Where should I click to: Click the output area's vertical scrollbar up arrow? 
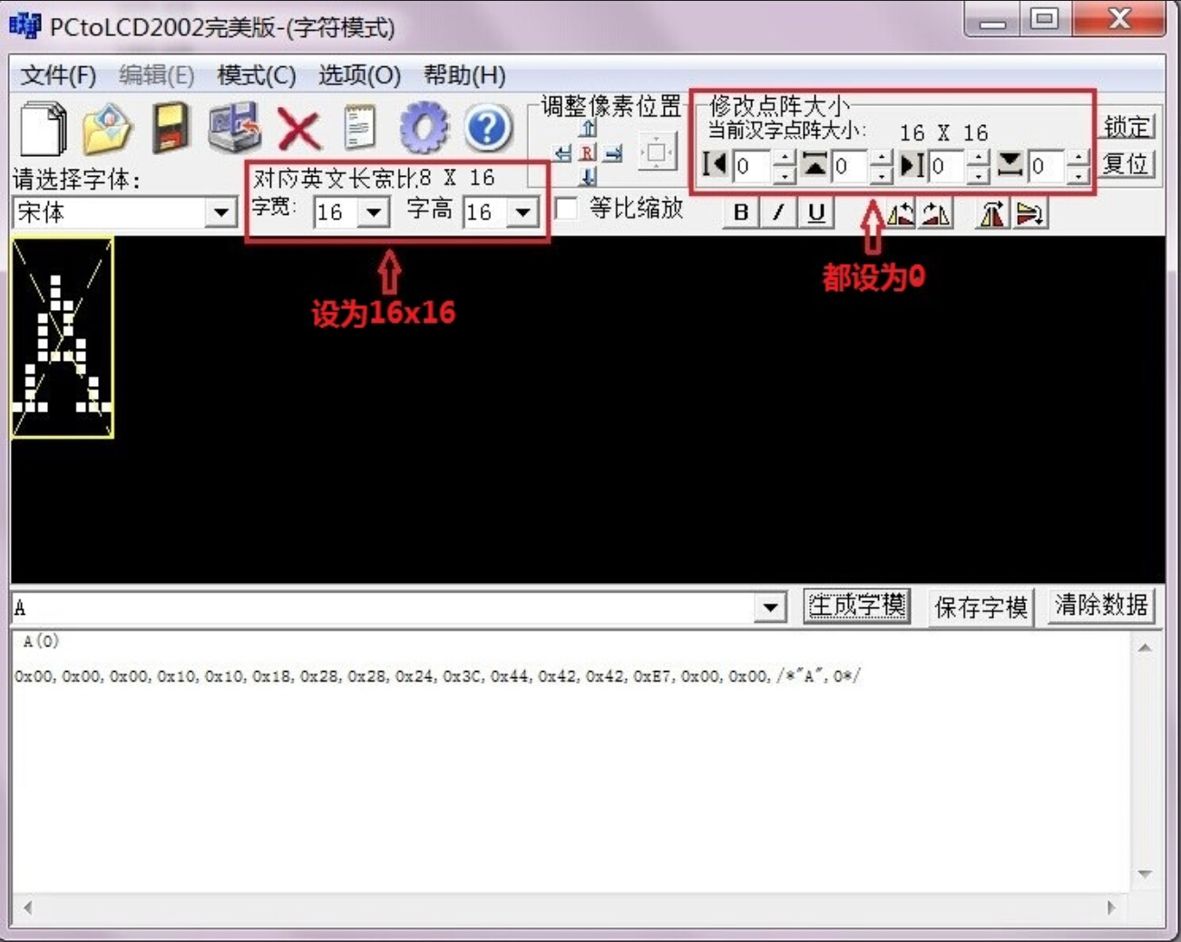(1145, 647)
